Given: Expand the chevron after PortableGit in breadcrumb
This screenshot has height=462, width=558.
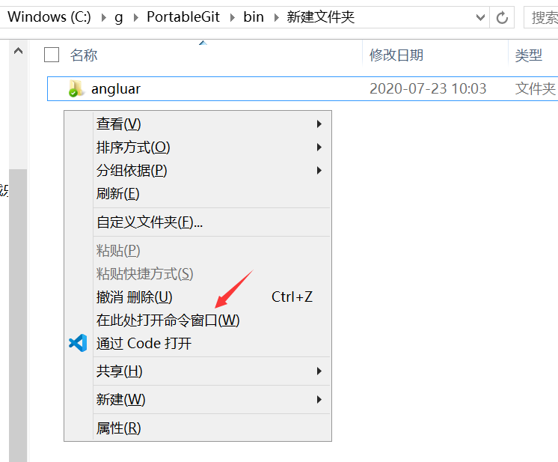Looking at the screenshot, I should click(233, 17).
